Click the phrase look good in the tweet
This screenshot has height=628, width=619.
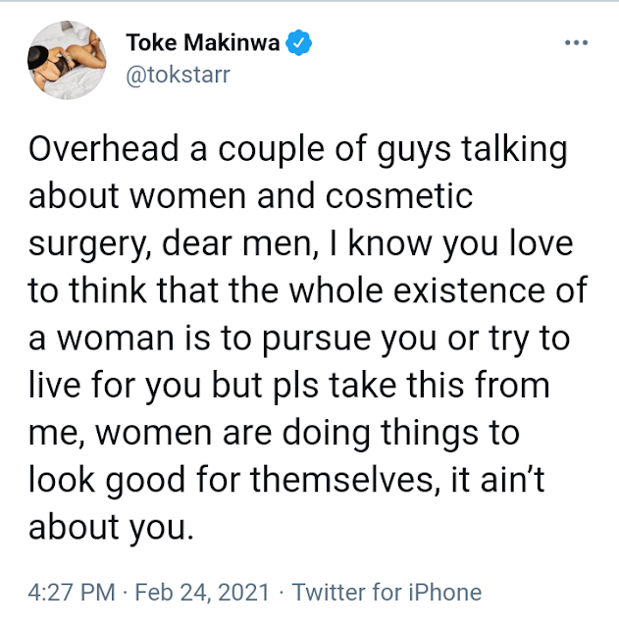(x=107, y=482)
